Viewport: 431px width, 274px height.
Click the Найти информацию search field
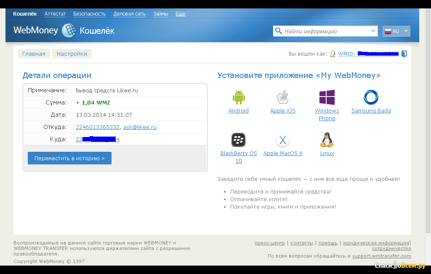325,31
